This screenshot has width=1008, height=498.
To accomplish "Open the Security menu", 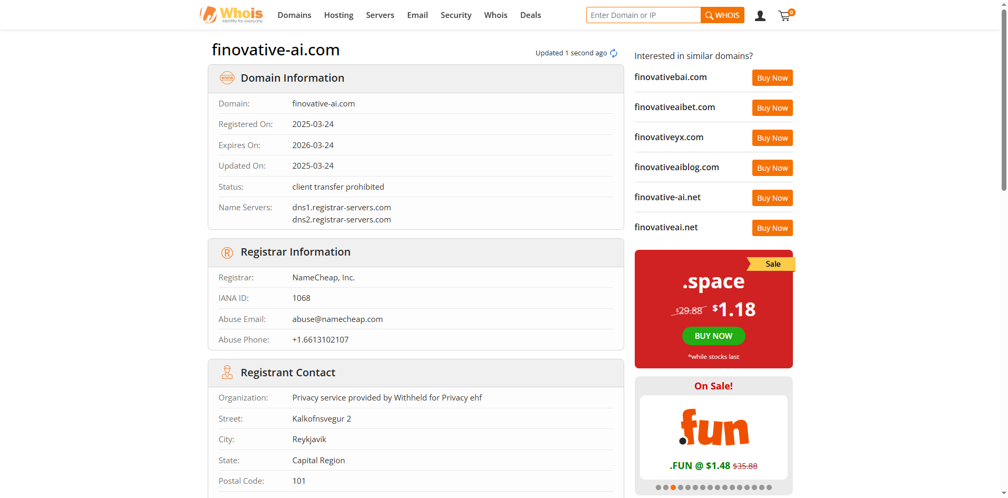I will 455,15.
